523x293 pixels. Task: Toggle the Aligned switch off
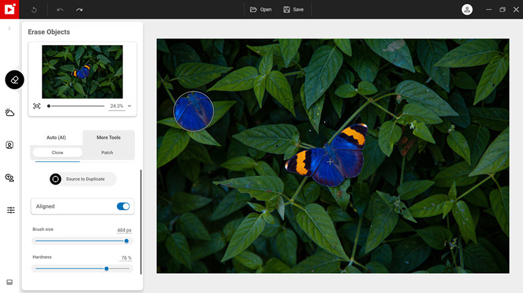123,206
